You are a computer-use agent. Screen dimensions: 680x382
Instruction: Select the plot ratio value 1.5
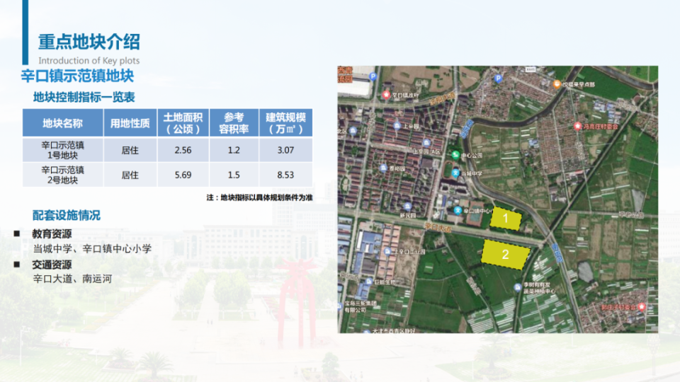(x=234, y=175)
